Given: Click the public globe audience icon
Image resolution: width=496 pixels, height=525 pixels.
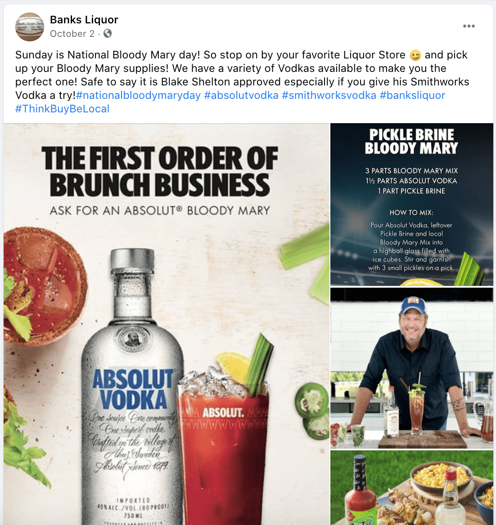Looking at the screenshot, I should 107,33.
